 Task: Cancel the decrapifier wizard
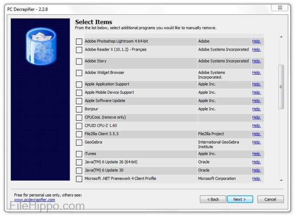coord(270,199)
